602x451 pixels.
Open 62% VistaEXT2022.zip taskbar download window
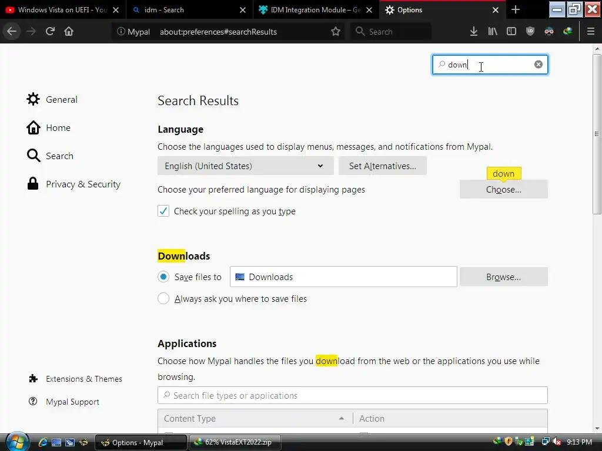point(235,442)
